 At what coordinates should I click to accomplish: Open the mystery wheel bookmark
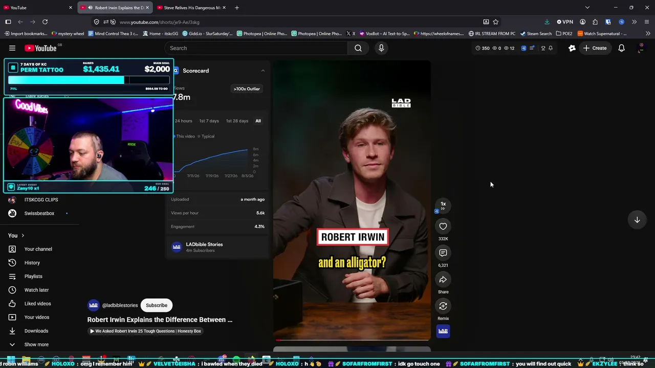pyautogui.click(x=68, y=34)
